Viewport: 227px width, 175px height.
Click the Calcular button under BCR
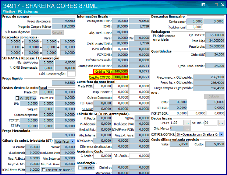[x=214, y=96]
